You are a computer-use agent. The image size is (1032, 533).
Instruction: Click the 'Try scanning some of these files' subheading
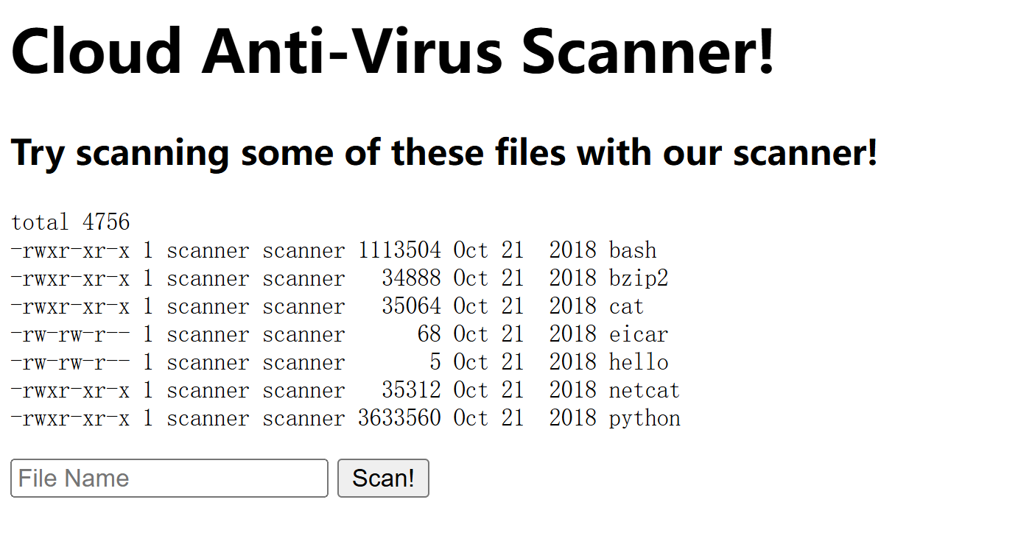tap(444, 152)
